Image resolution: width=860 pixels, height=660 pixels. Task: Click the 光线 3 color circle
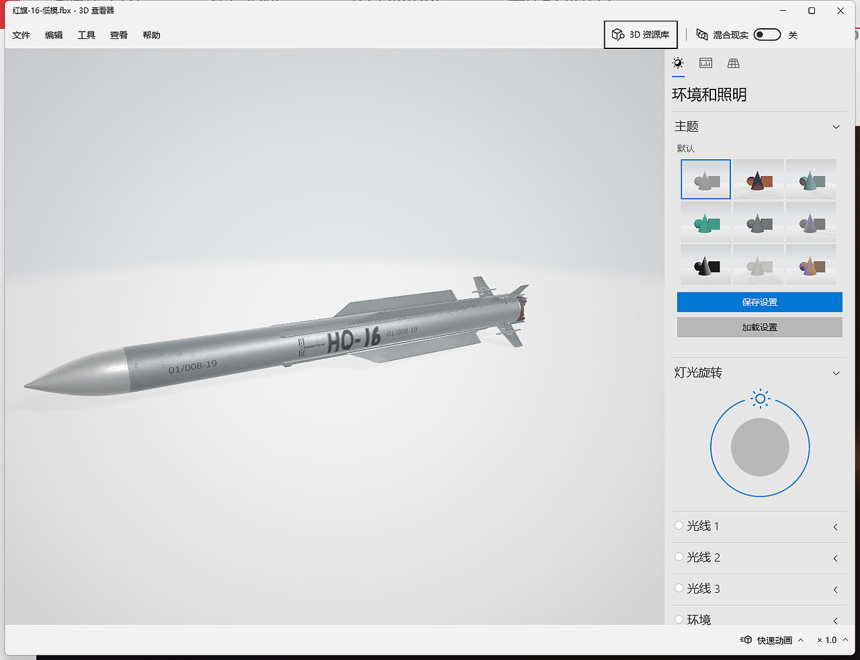pos(679,588)
